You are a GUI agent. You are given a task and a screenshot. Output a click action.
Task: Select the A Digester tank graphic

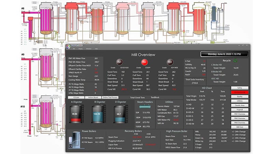(76, 114)
